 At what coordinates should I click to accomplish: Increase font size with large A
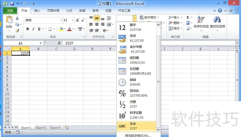[77, 20]
